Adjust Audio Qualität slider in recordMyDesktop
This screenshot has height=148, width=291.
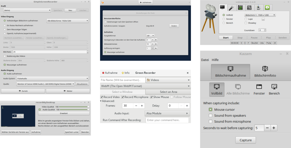(x=74, y=110)
